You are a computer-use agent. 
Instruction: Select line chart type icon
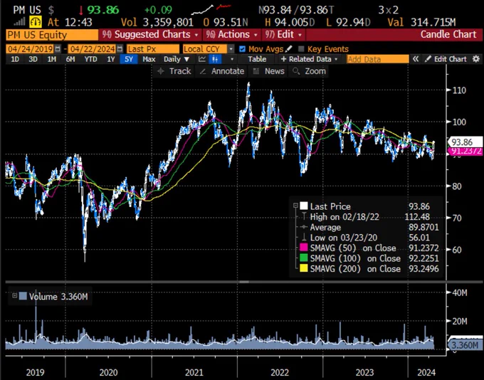tap(202, 59)
